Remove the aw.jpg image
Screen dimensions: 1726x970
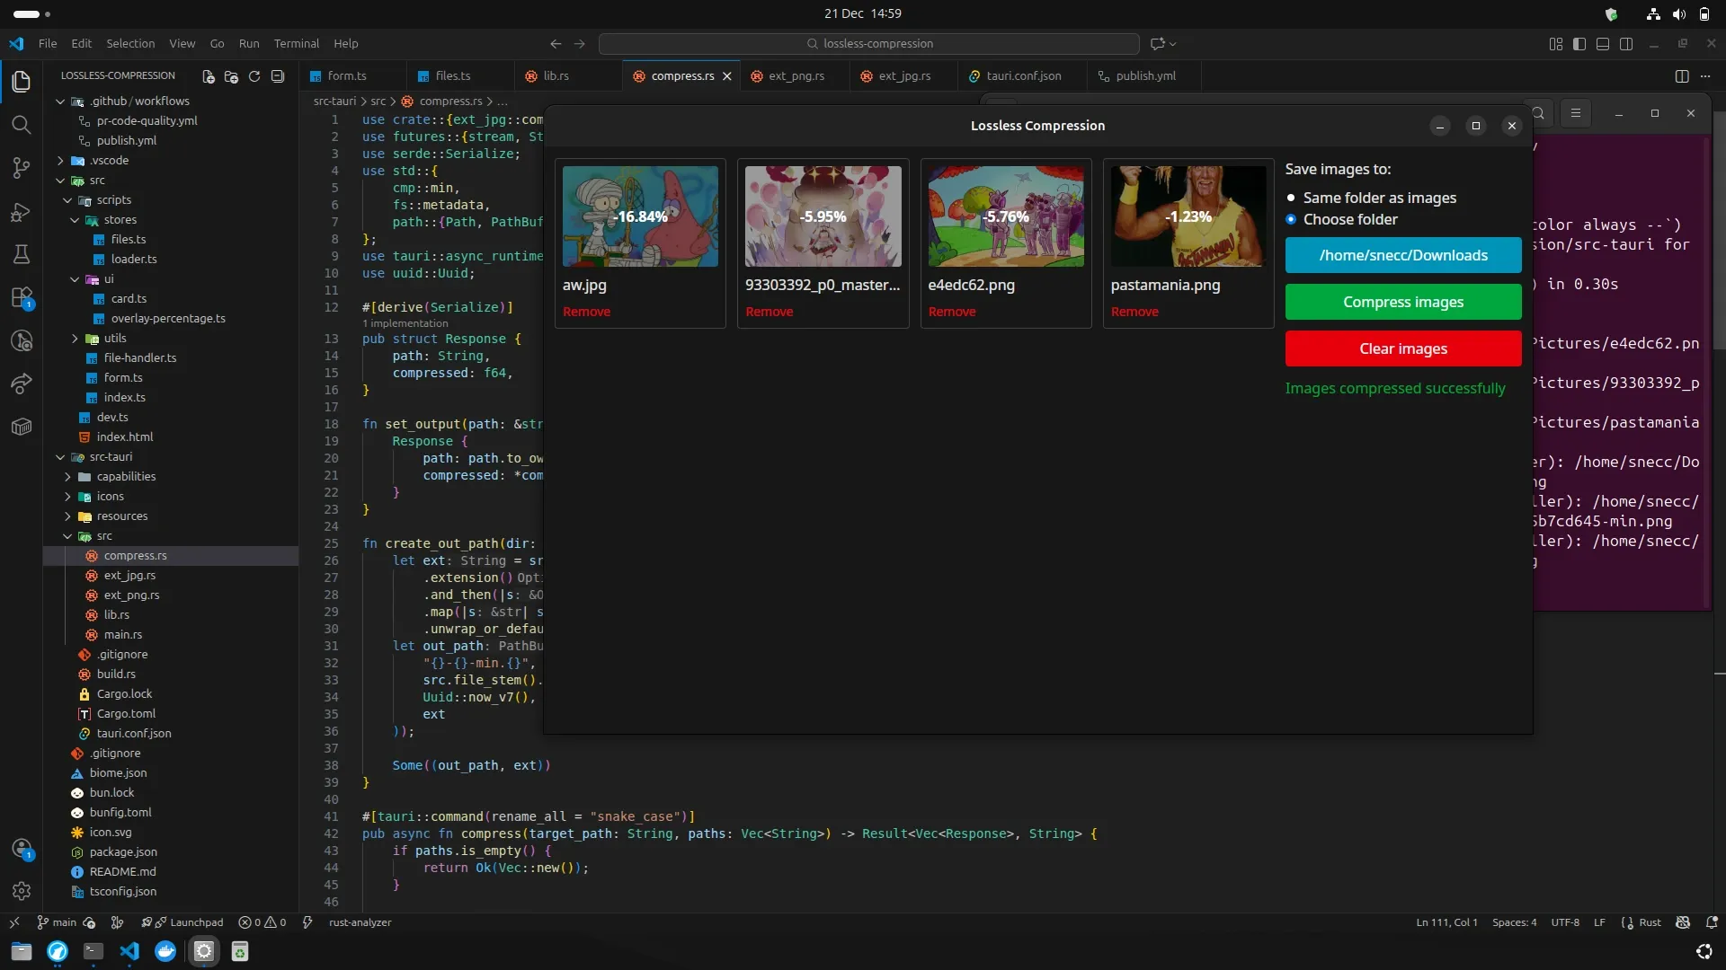pyautogui.click(x=586, y=312)
